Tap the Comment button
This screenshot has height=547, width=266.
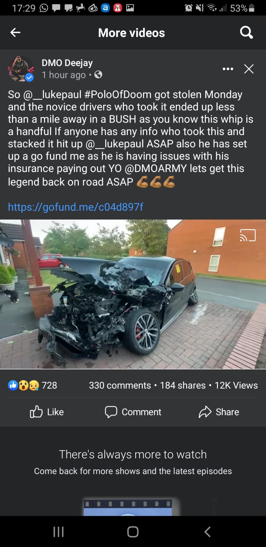[133, 412]
